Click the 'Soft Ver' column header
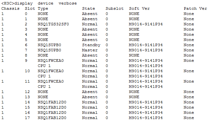 139,8
